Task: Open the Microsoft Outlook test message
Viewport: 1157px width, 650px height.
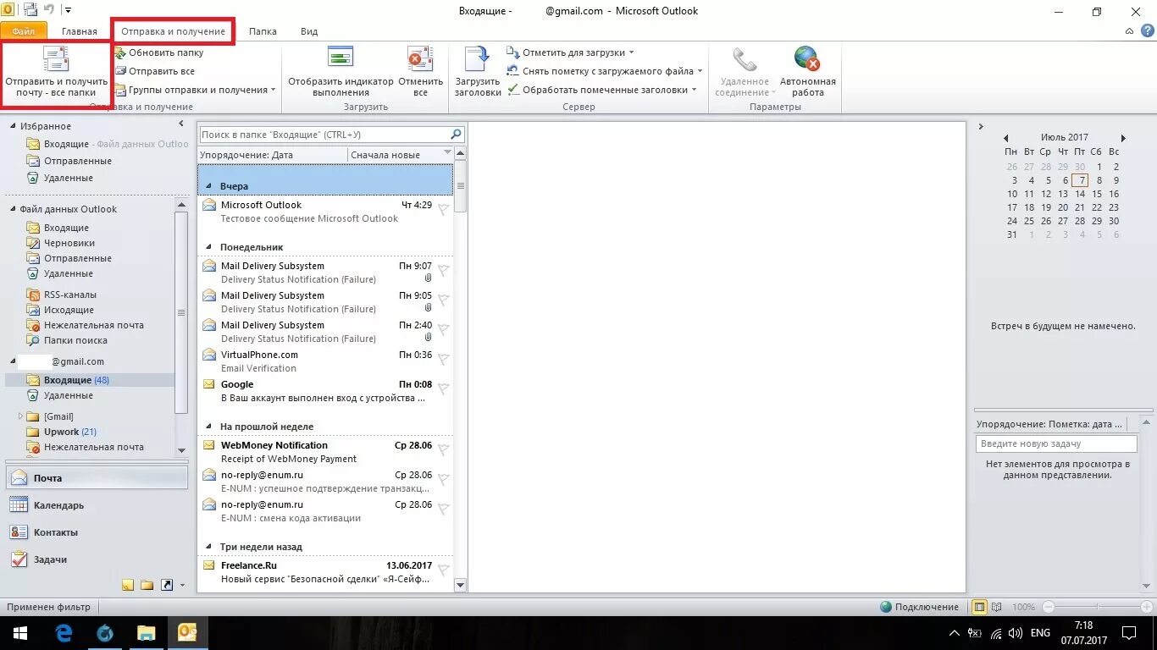Action: point(325,212)
